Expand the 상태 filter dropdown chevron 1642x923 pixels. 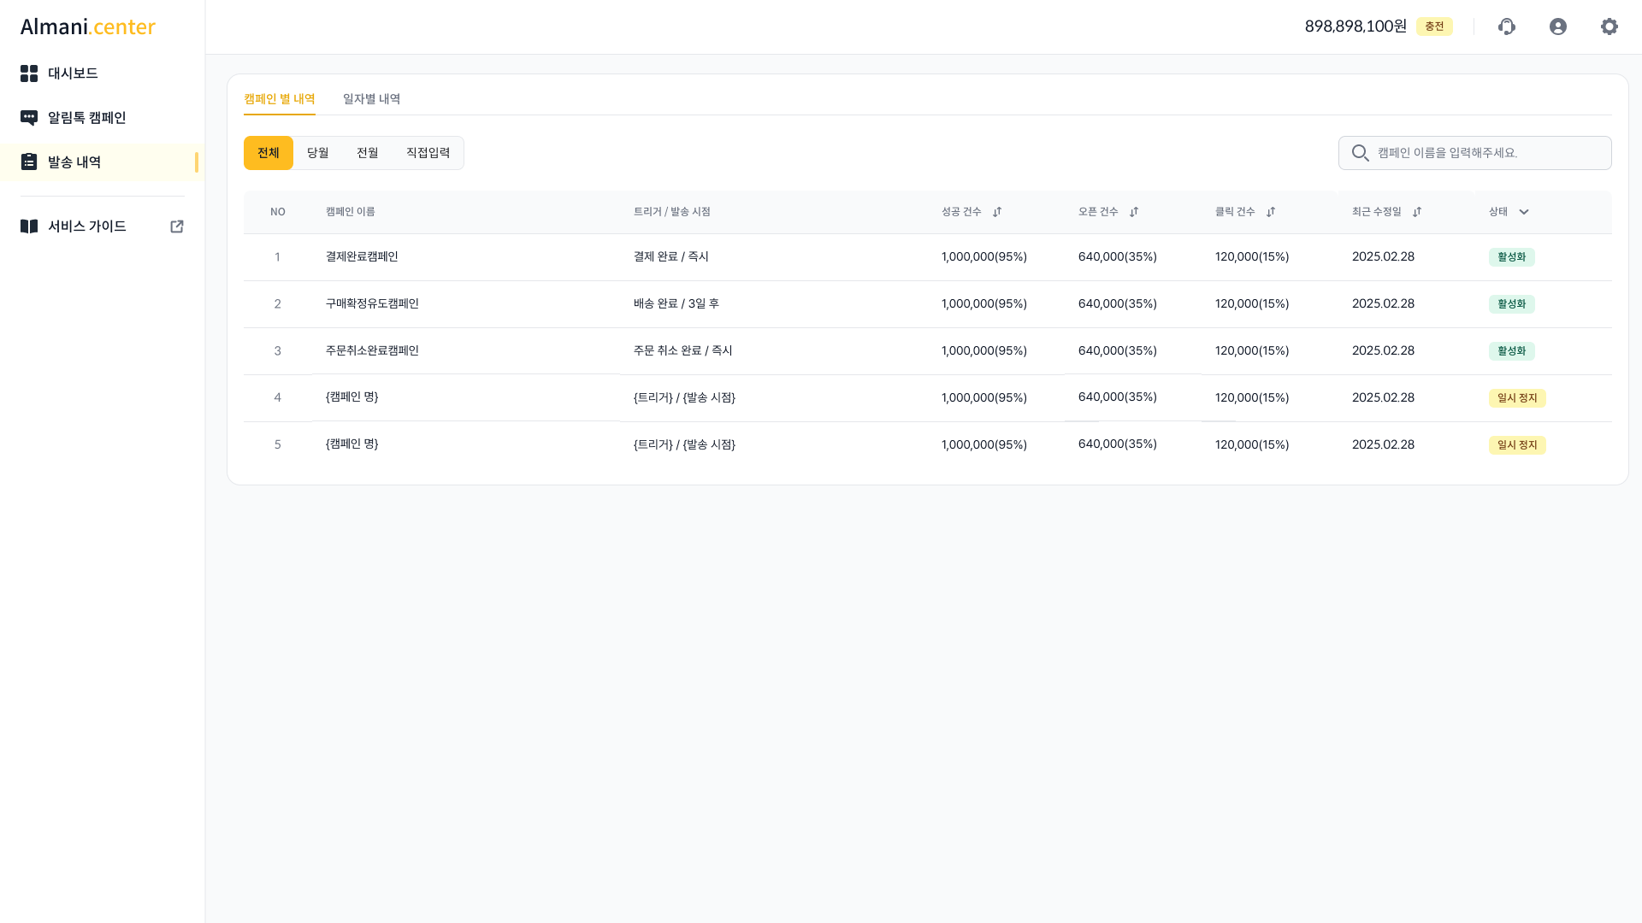(1524, 212)
